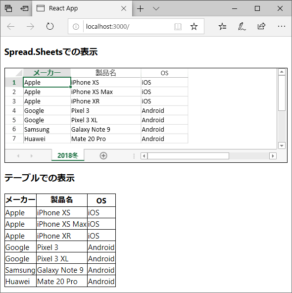Click Android cell in spreadsheet row 6
The height and width of the screenshot is (293, 292).
click(164, 129)
